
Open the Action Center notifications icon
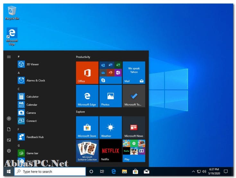[226, 171]
